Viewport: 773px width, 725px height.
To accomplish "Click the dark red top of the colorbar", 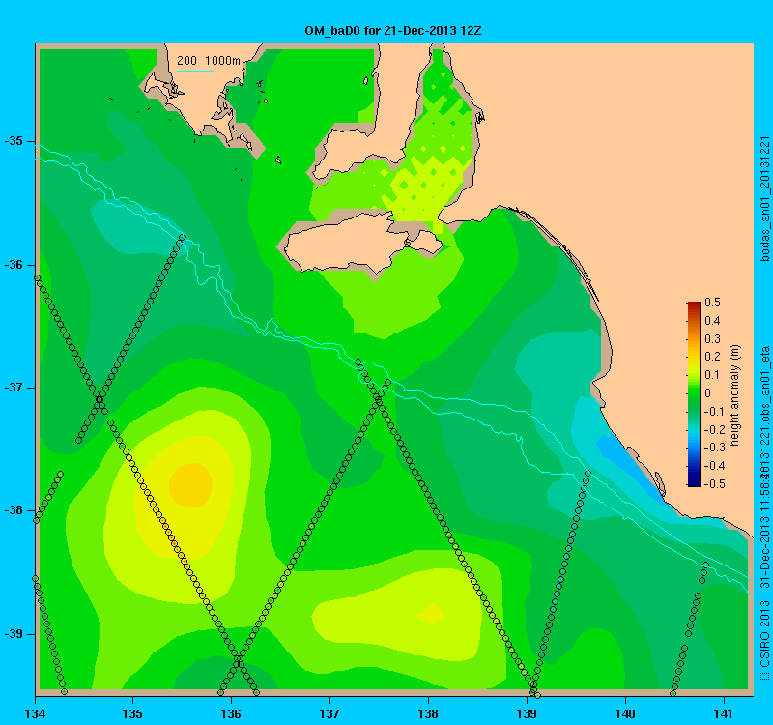I will coord(694,305).
